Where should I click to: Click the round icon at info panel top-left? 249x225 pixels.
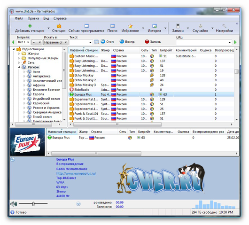pyautogui.click(x=13, y=159)
